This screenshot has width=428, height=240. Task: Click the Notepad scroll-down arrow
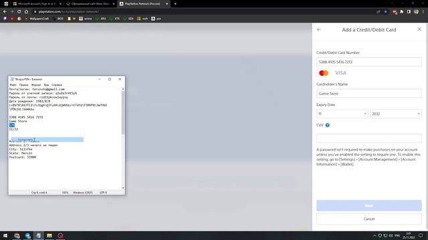click(x=123, y=188)
